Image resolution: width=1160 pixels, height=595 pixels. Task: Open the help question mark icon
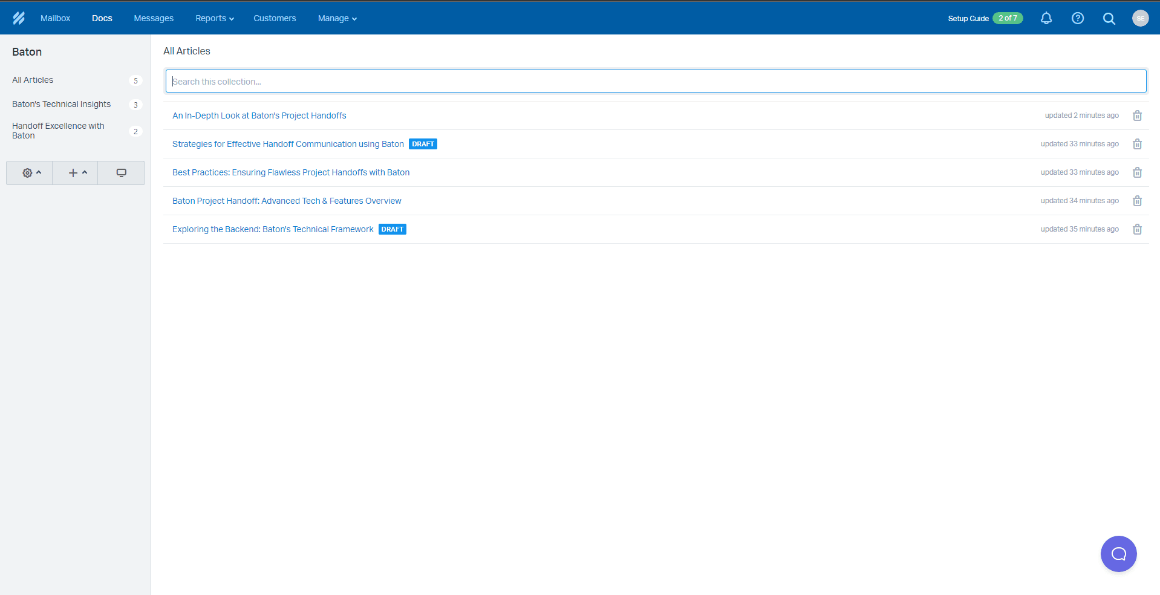1078,18
